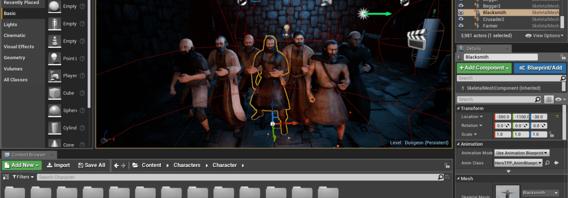
Task: Open help icon beside Point Light
Action: pos(82,59)
